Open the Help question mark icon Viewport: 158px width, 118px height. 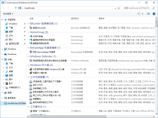[x=154, y=14]
